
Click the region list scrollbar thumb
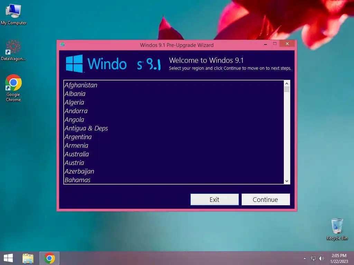click(x=287, y=89)
